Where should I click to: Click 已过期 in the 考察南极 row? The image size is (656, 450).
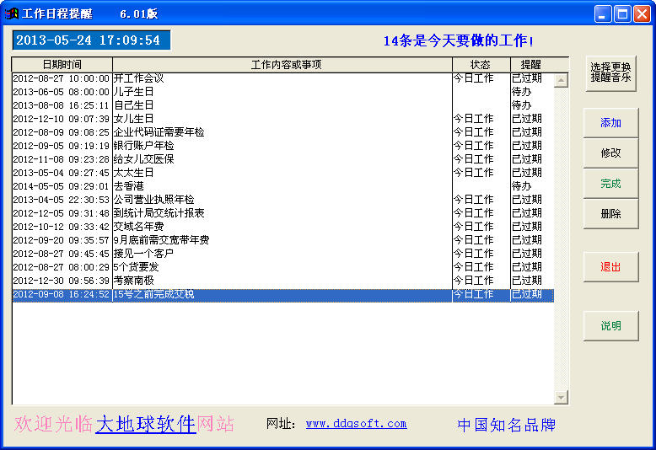(527, 281)
